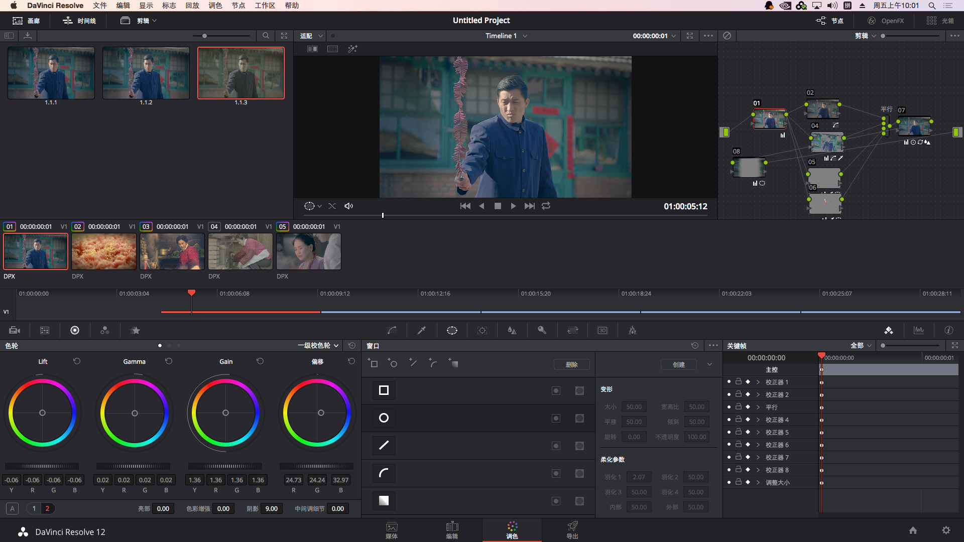Toggle loop playback in viewer
Image resolution: width=964 pixels, height=542 pixels.
[x=546, y=206]
